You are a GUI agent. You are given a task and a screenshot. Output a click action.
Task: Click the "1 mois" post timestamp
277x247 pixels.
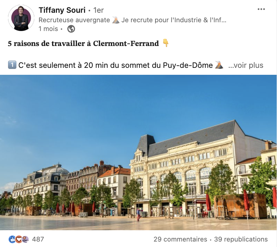48,29
